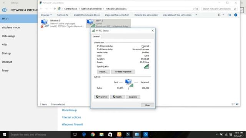Viewport: 246px width, 138px height.
Task: Expand the address bar history dropdown
Action: 194,9
